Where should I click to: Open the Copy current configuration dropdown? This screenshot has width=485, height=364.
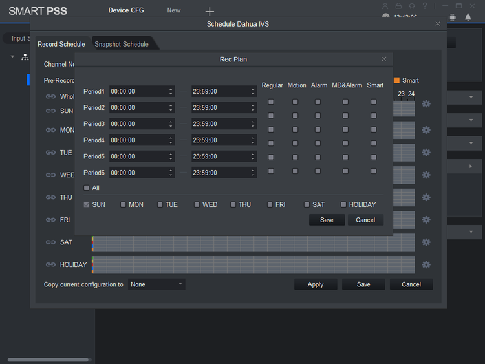tap(156, 284)
